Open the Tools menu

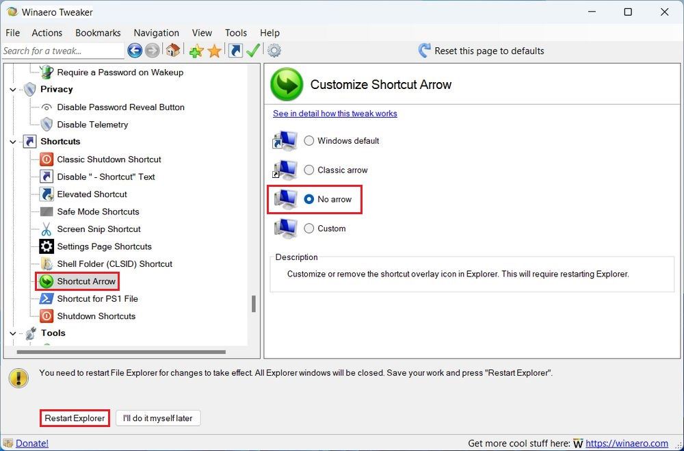[236, 33]
